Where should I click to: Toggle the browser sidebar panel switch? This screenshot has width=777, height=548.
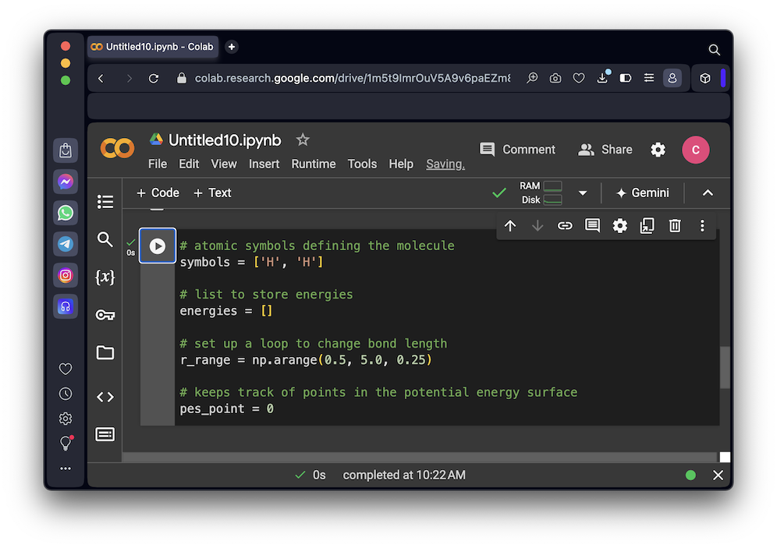625,78
